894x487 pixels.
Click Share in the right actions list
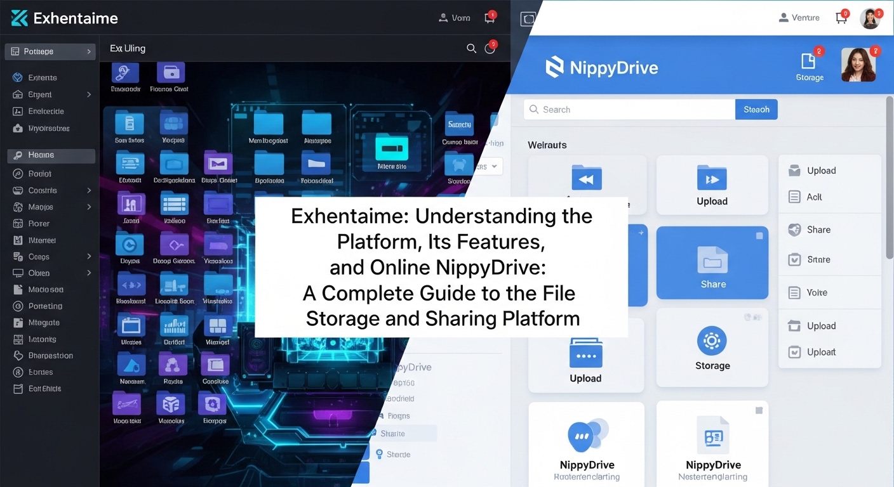[818, 230]
